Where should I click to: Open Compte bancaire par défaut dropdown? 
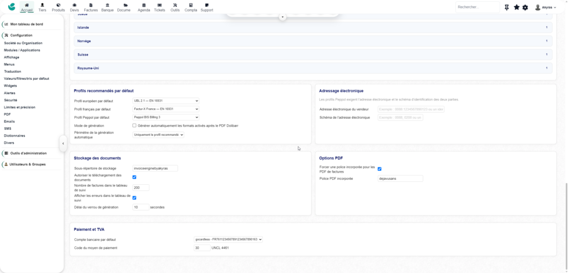click(x=228, y=239)
